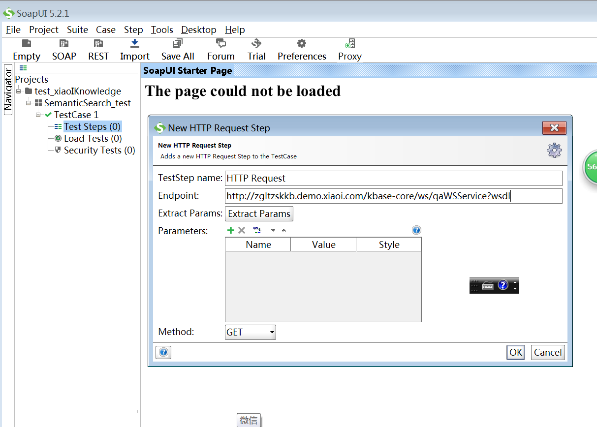597x427 pixels.
Task: Click the gear icon in dialog header
Action: tap(555, 151)
